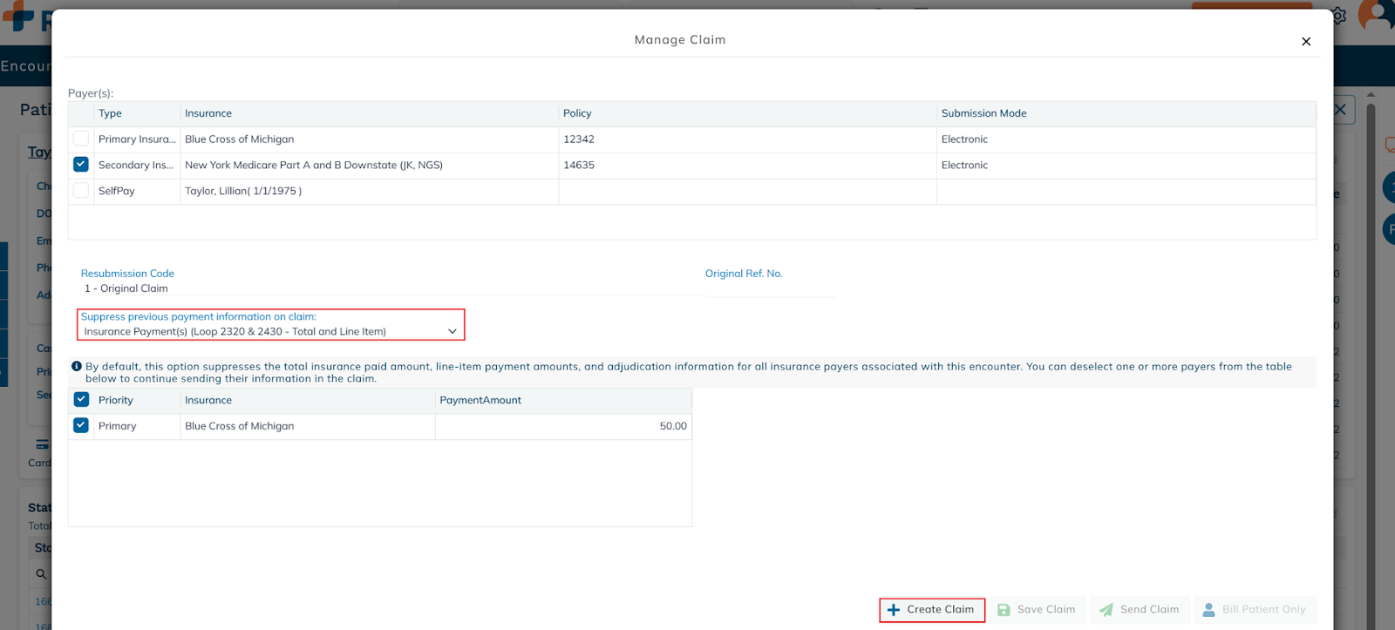Screen dimensions: 1395x630
Task: Close the Manage Claim dialog
Action: pyautogui.click(x=1305, y=42)
